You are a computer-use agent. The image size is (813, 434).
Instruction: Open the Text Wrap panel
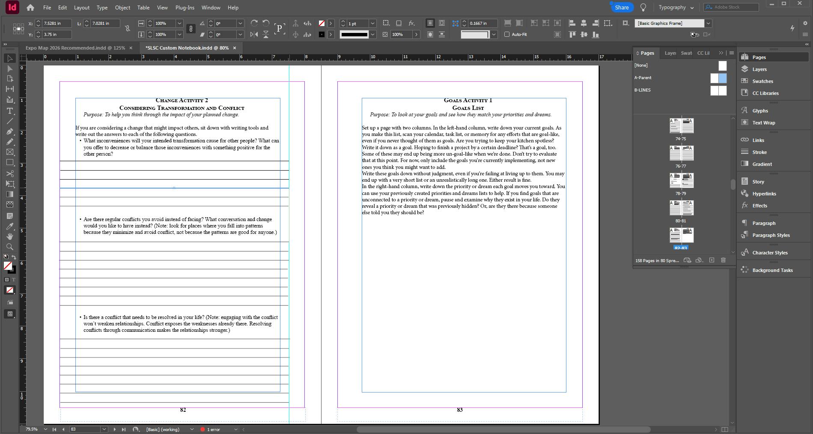(763, 123)
